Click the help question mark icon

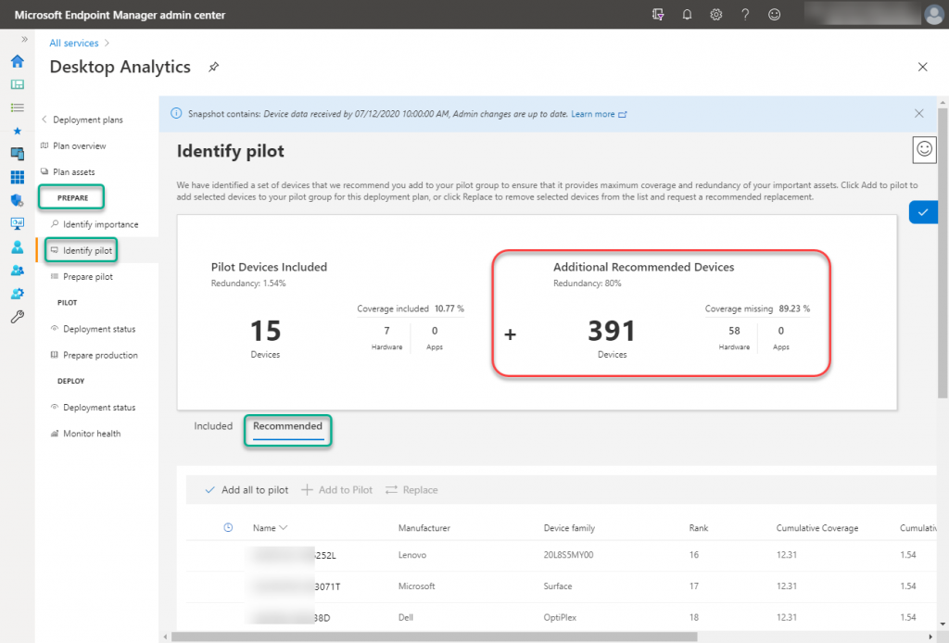tap(745, 15)
